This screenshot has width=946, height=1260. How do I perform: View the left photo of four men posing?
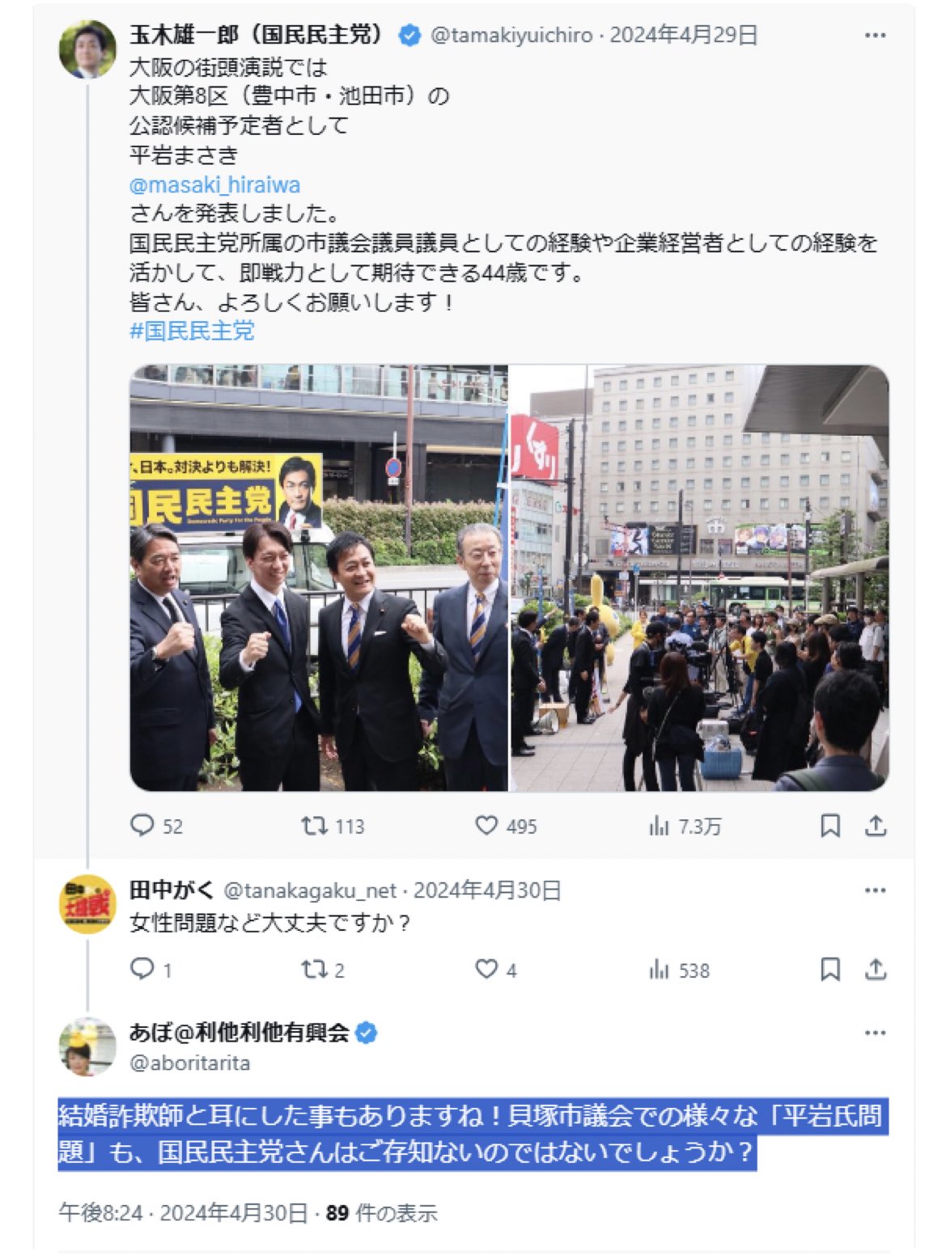coord(319,577)
